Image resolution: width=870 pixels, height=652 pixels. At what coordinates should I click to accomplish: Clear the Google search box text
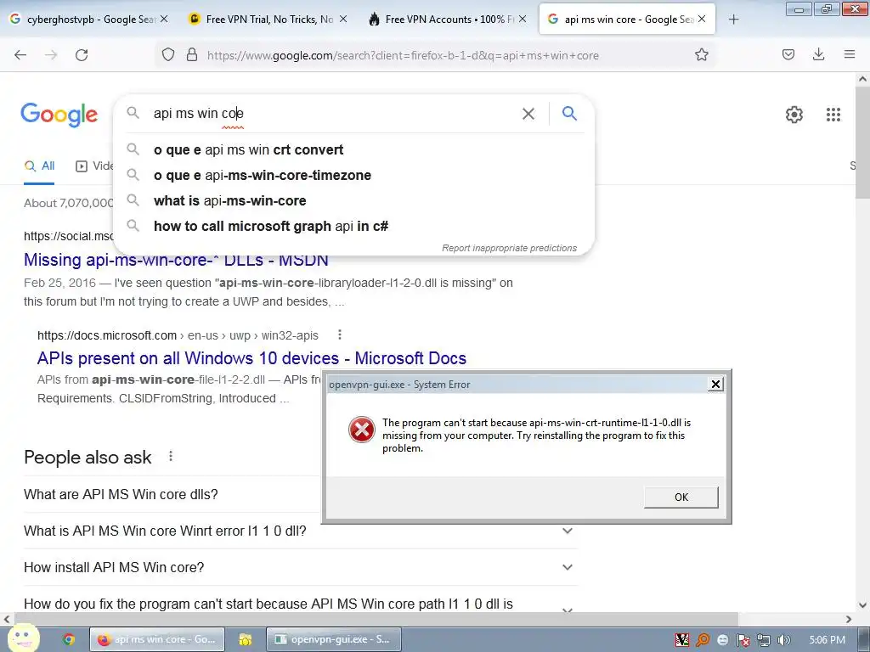pyautogui.click(x=528, y=114)
